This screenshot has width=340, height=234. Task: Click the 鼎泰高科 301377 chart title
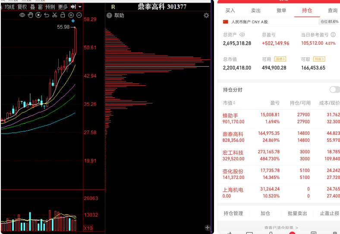162,7
